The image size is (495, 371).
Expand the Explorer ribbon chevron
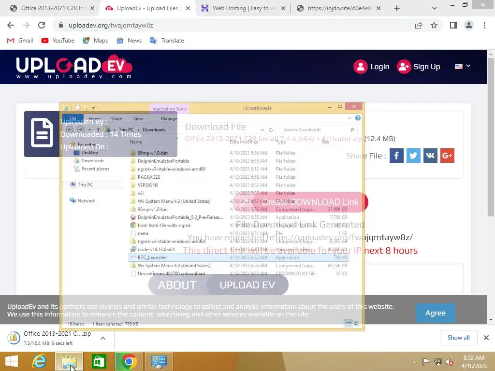coord(349,118)
